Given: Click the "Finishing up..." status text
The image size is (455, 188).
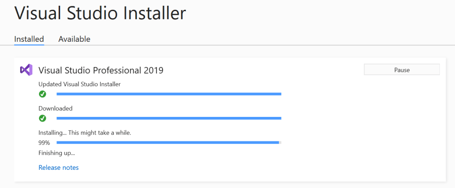Looking at the screenshot, I should 57,153.
